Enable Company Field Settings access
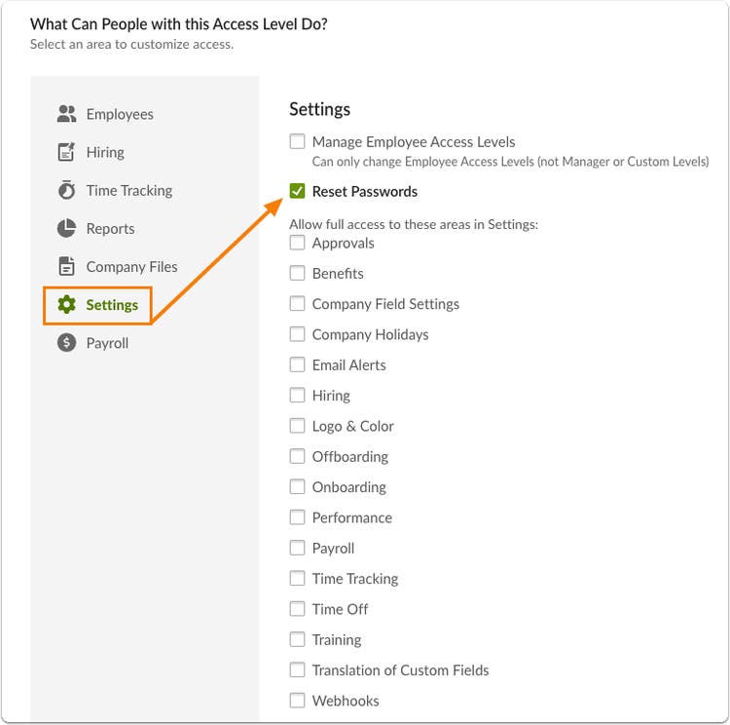The width and height of the screenshot is (730, 725). (297, 303)
